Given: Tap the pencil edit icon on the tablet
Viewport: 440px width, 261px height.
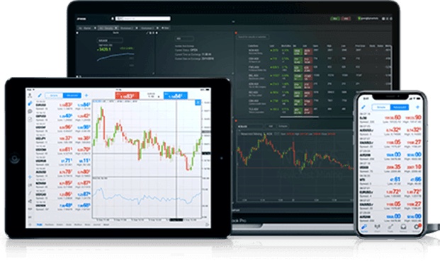Looking at the screenshot, I should (40, 95).
